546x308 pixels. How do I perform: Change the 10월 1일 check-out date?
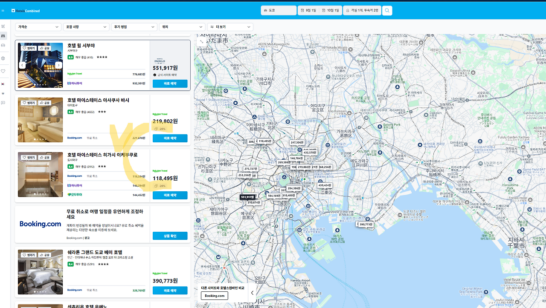(331, 10)
